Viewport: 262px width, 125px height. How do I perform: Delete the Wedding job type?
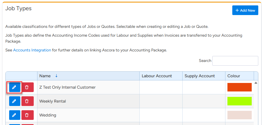click(27, 115)
